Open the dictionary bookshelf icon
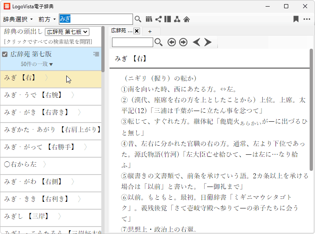315x234 pixels. (149, 19)
